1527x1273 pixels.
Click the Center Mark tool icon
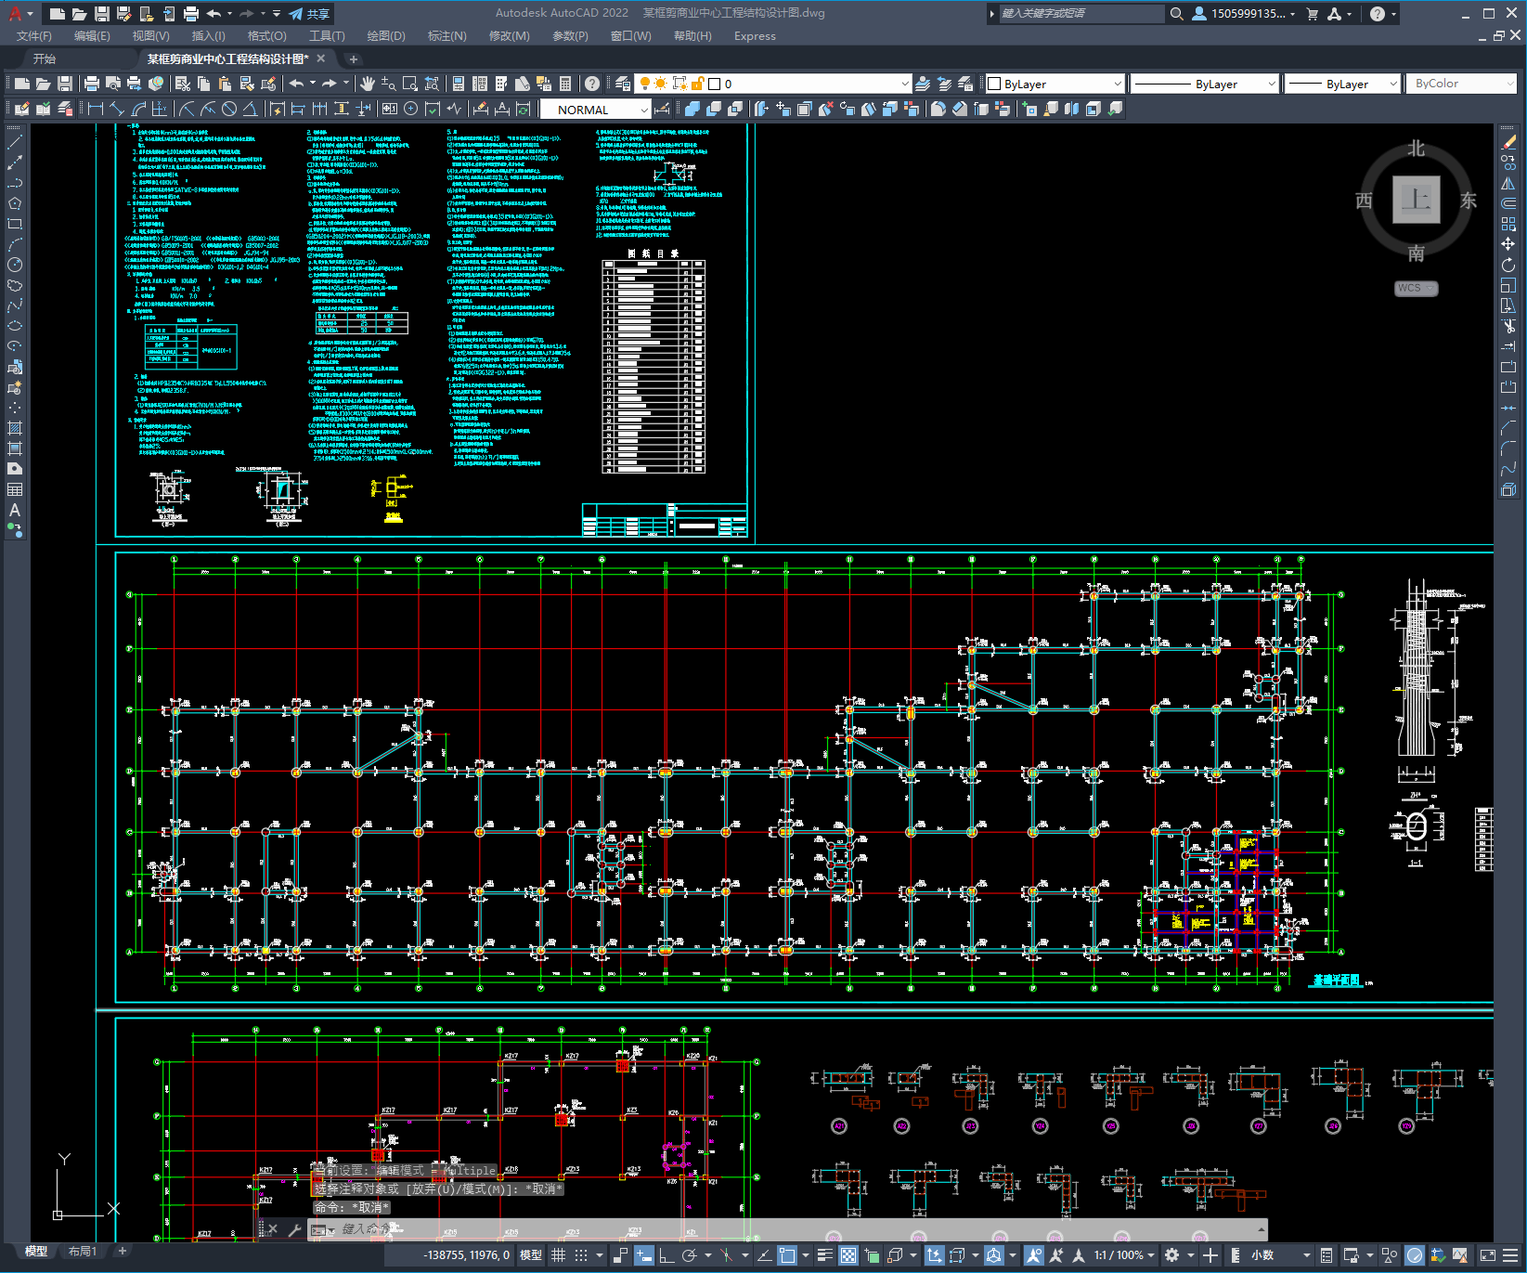(x=410, y=110)
